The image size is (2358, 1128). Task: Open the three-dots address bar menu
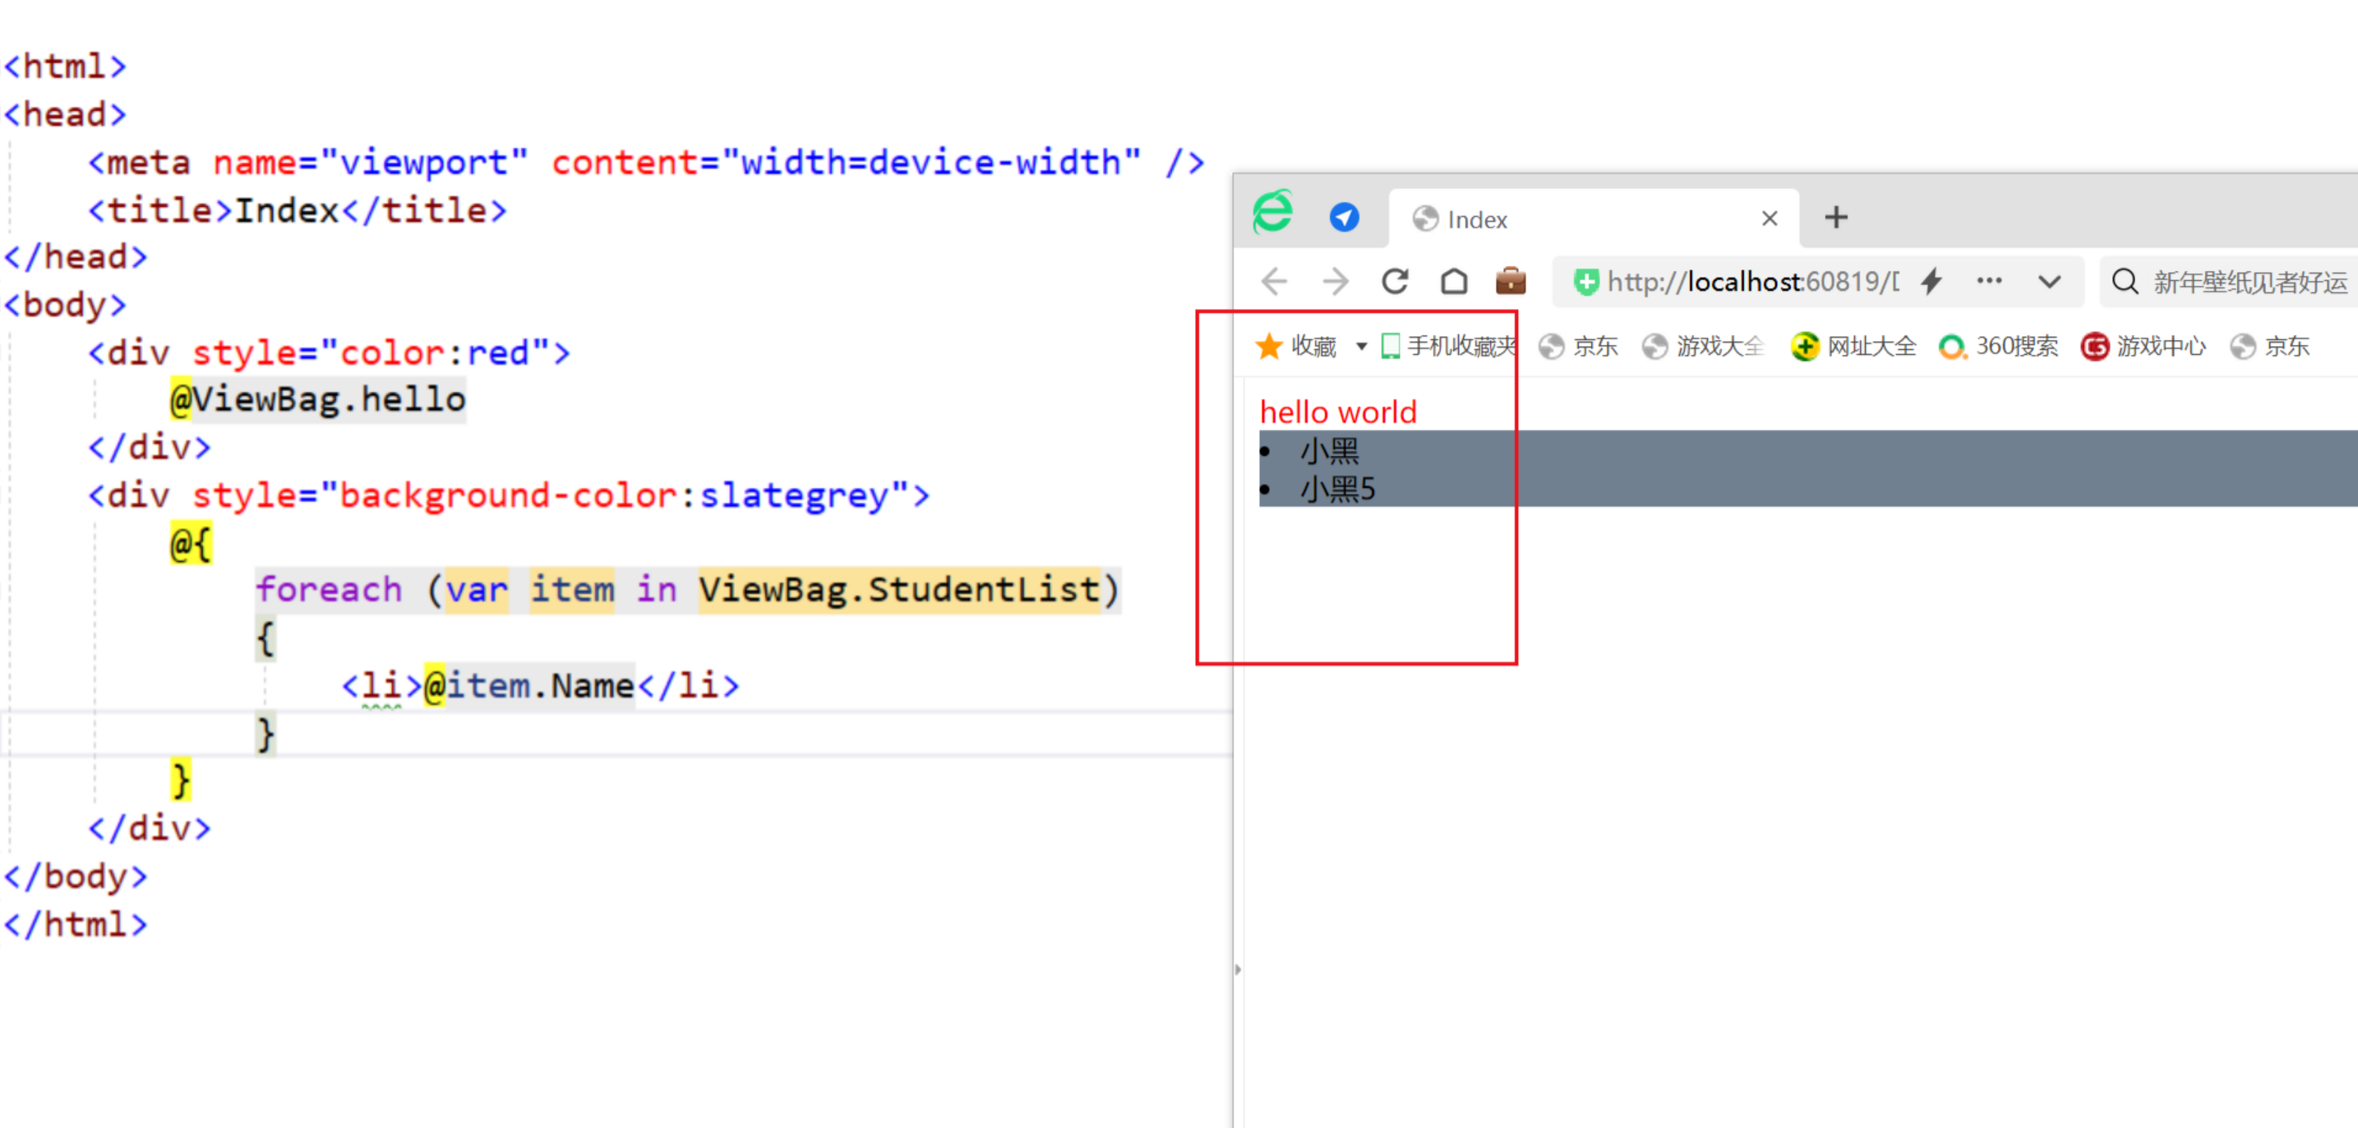pyautogui.click(x=1989, y=281)
